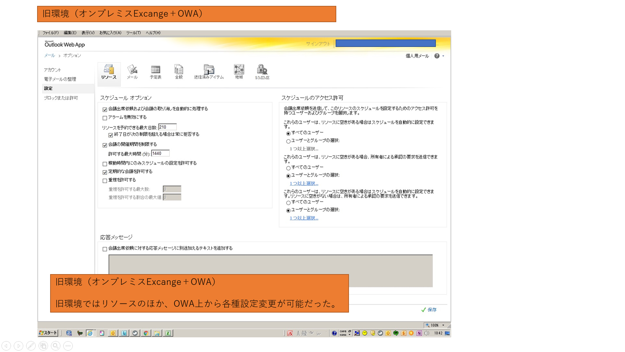Click the show desktop icon beside the clock

pyautogui.click(x=447, y=333)
